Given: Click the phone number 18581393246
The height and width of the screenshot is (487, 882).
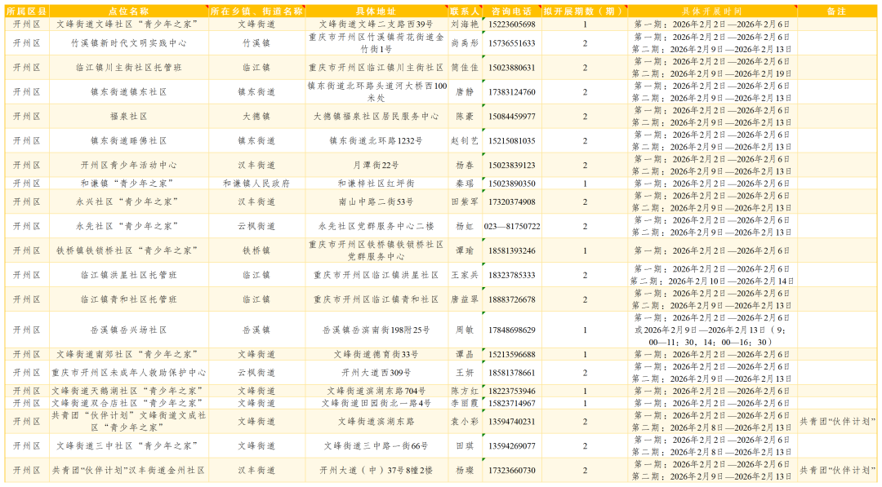Looking at the screenshot, I should pos(512,250).
